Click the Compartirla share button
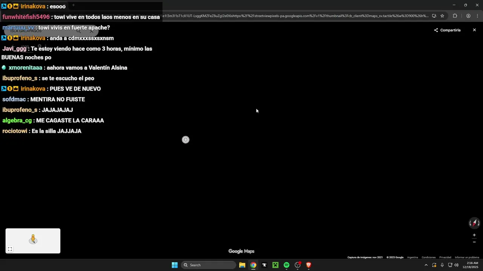This screenshot has width=483, height=271. (x=447, y=30)
